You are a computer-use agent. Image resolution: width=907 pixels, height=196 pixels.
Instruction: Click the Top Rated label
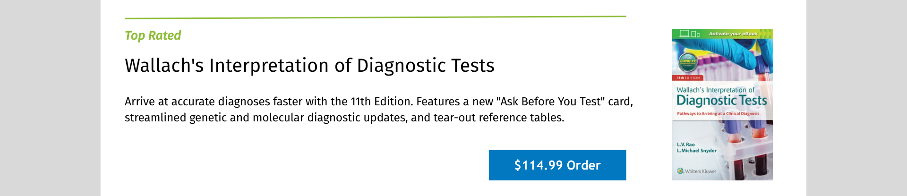(x=153, y=35)
